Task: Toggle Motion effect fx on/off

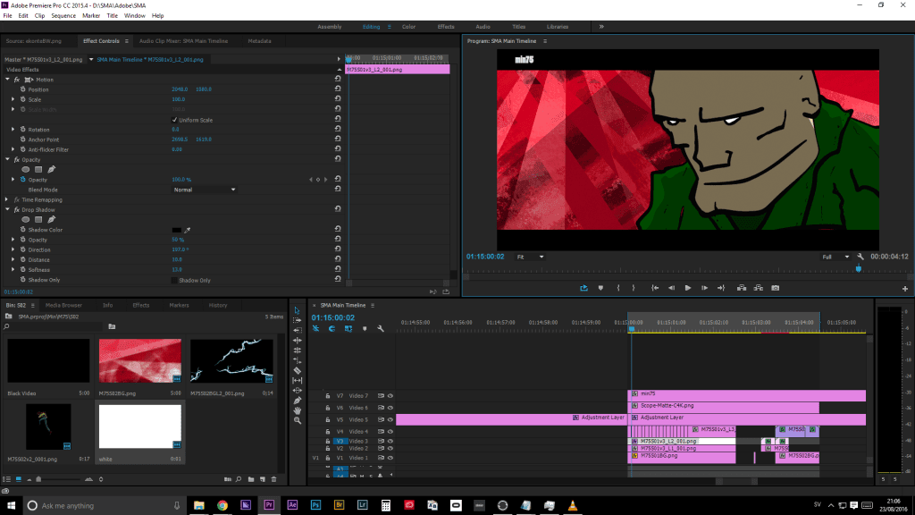Action: [x=17, y=80]
